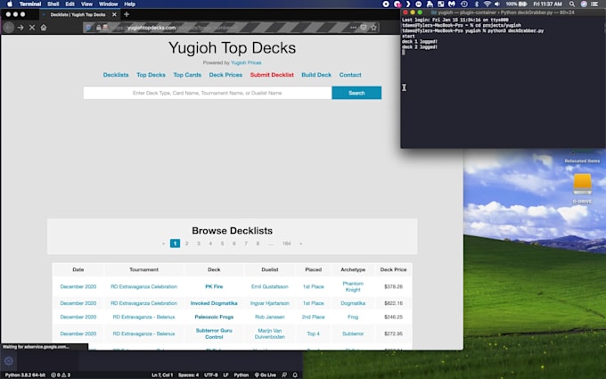Open the View menu

pyautogui.click(x=86, y=4)
